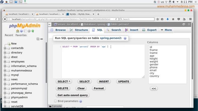Image resolution: width=198 pixels, height=111 pixels.
Task: Open the Insert tab
Action: coord(131,30)
